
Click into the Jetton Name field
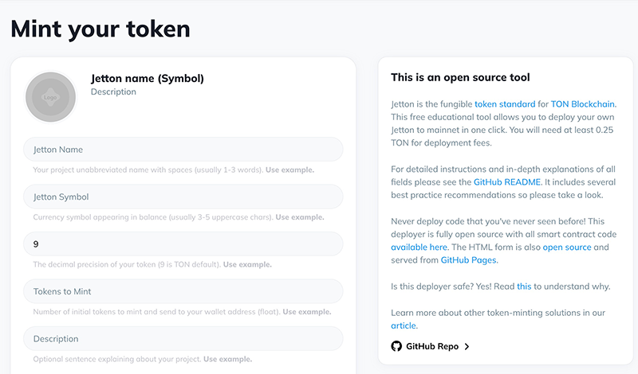183,150
